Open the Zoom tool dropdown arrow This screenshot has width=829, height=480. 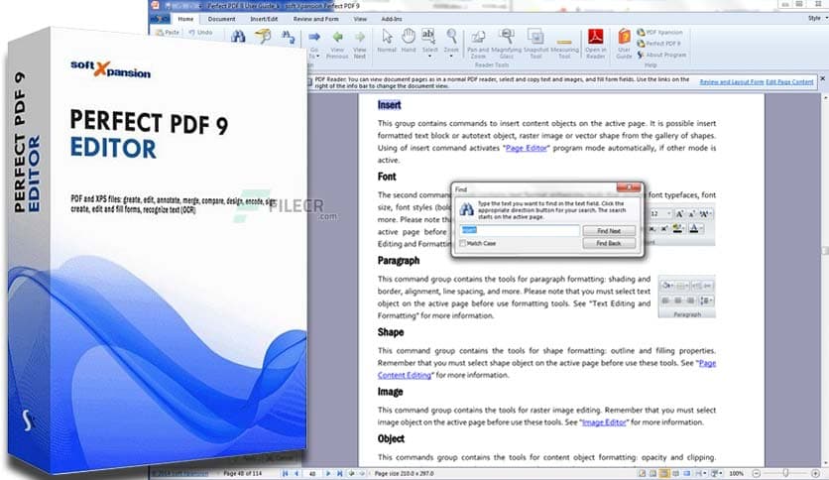coord(451,57)
